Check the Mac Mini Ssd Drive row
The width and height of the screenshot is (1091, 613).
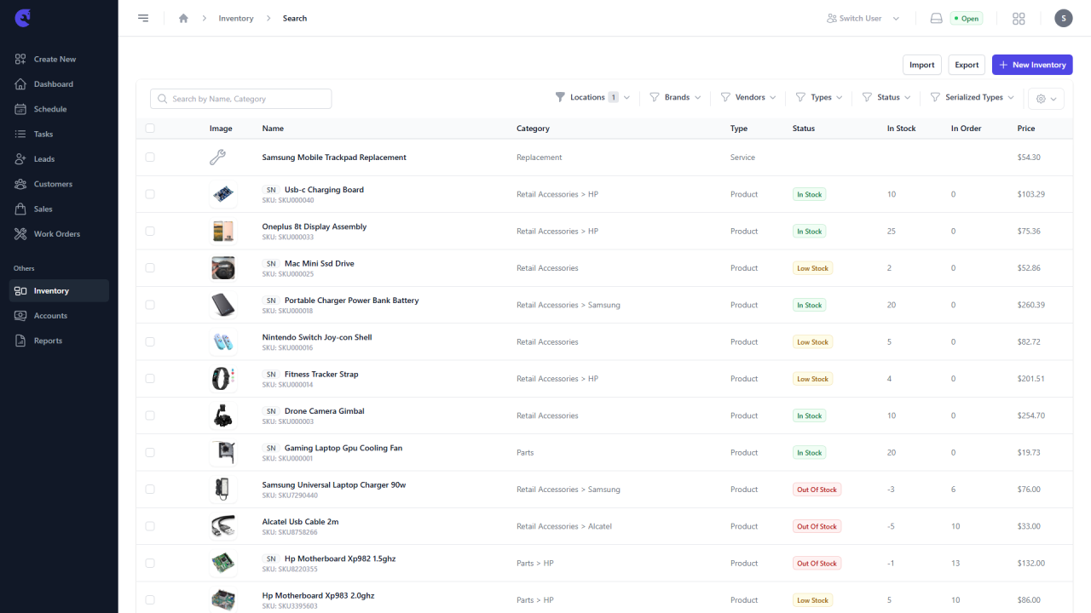(150, 268)
